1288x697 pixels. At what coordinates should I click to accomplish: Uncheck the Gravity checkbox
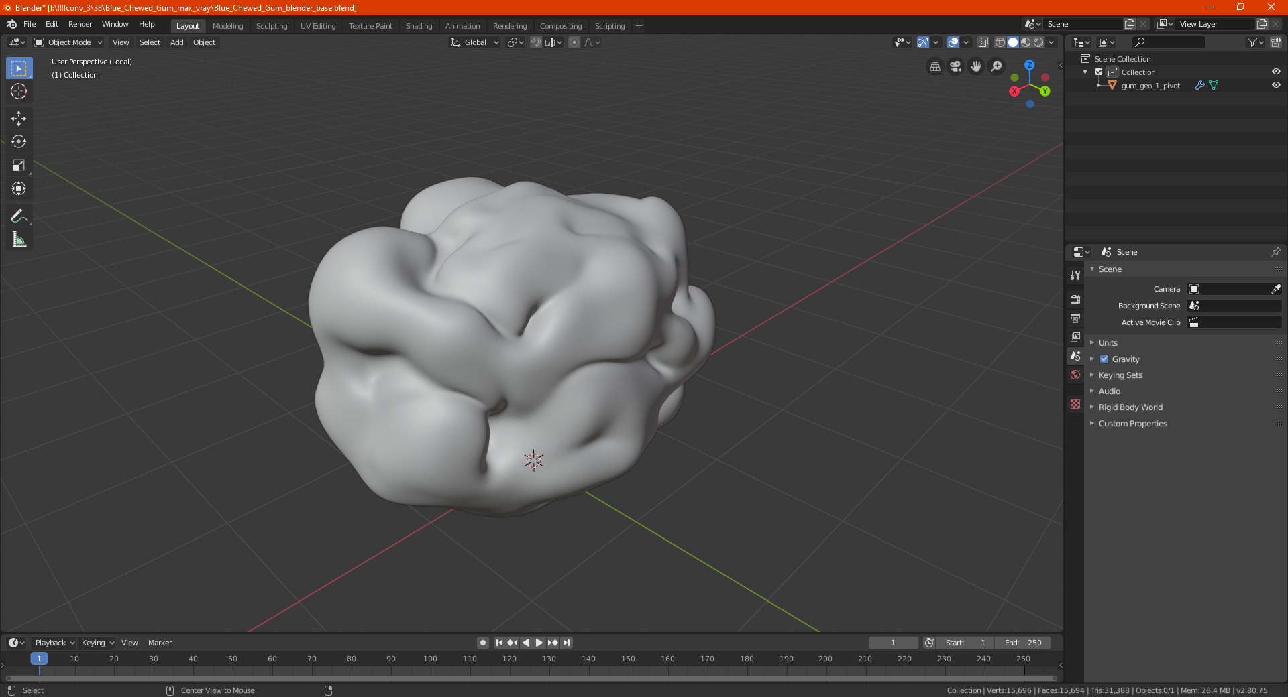pos(1104,359)
